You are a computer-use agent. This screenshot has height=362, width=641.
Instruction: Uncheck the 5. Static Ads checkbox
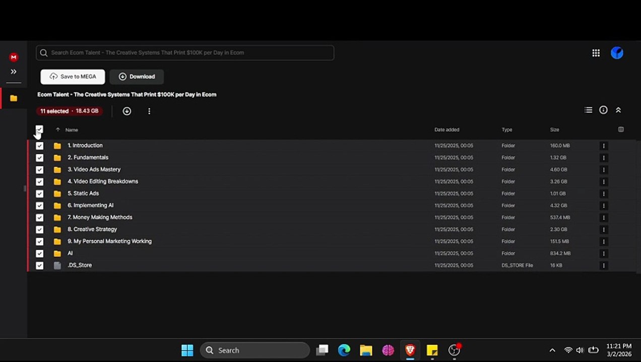pos(39,194)
